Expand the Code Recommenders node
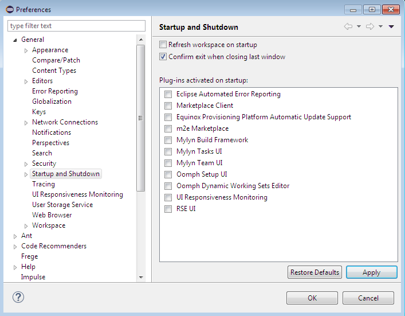 [15, 247]
